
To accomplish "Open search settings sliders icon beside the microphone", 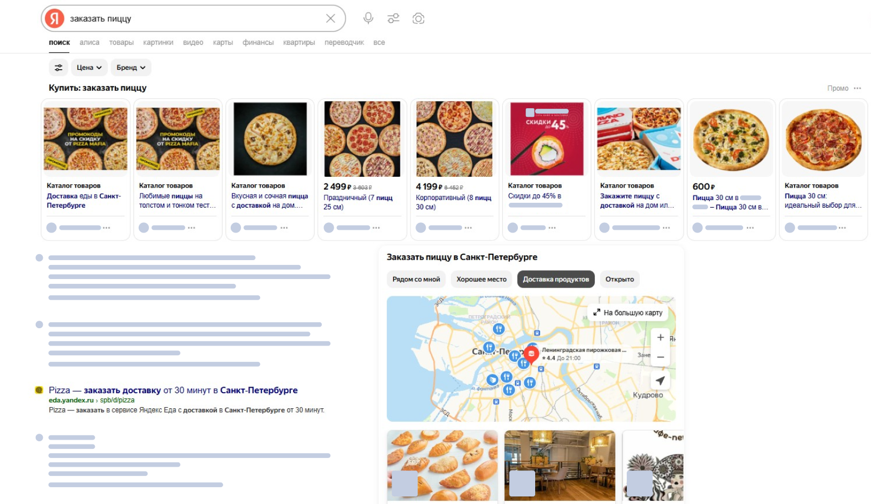I will tap(393, 18).
